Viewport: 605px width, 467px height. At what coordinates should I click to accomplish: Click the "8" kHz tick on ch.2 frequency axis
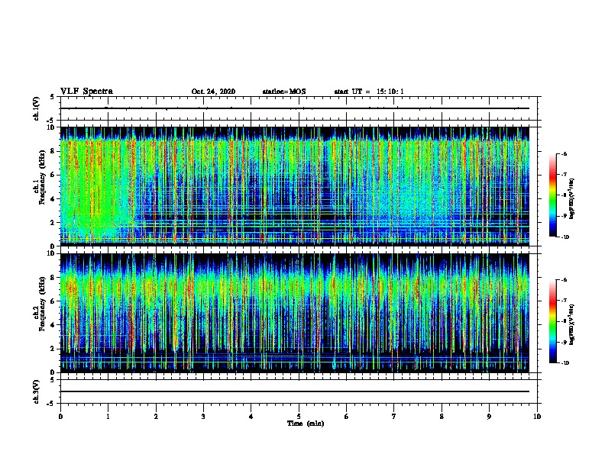pos(53,278)
